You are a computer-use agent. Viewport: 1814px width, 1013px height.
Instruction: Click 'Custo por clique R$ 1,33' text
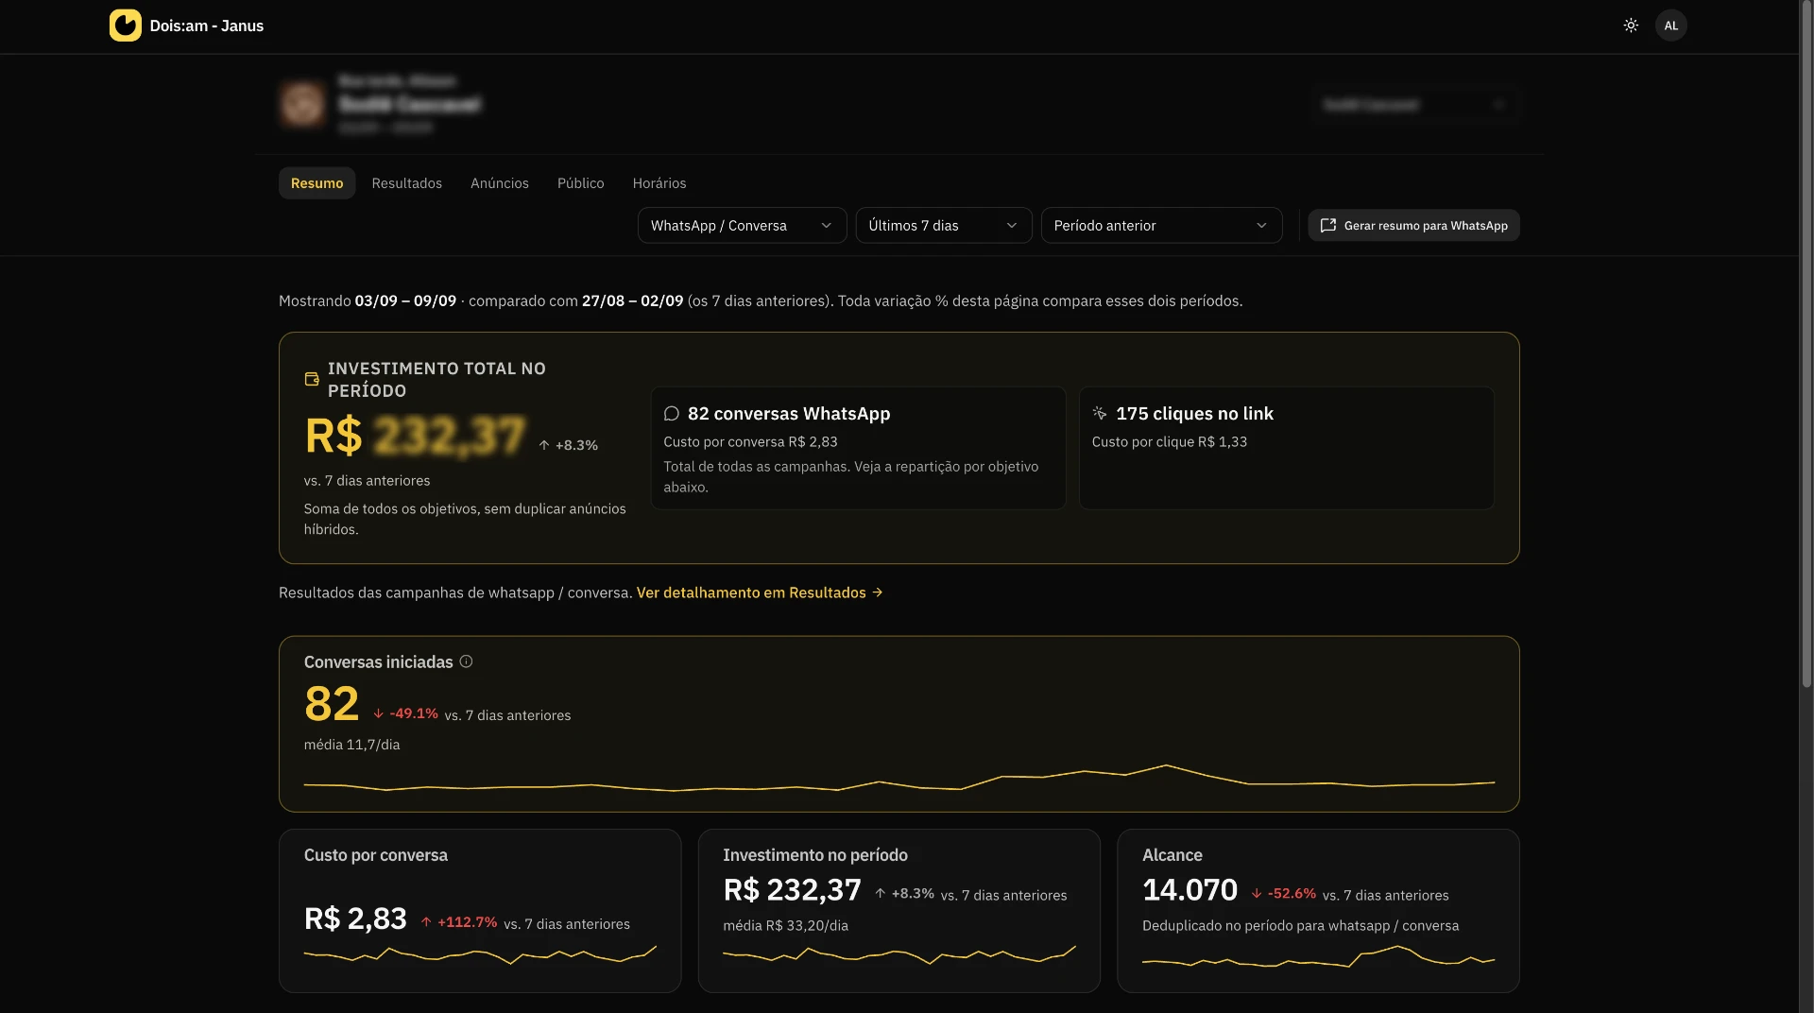[1170, 442]
